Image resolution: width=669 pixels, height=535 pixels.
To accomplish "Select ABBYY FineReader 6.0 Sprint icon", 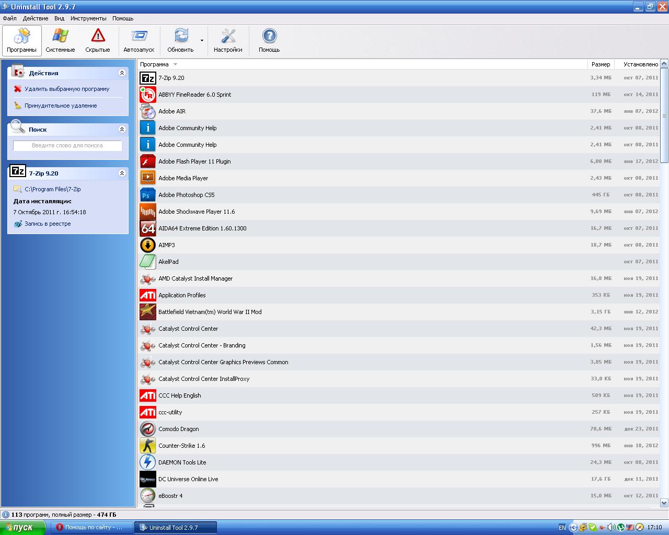I will click(148, 95).
